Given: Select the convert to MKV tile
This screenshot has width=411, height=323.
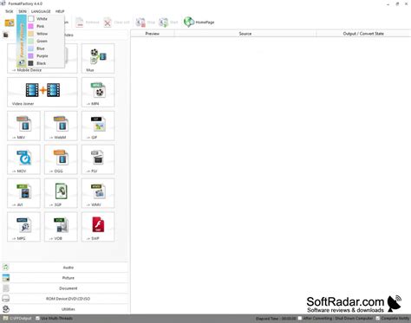Looking at the screenshot, I should point(23,126).
